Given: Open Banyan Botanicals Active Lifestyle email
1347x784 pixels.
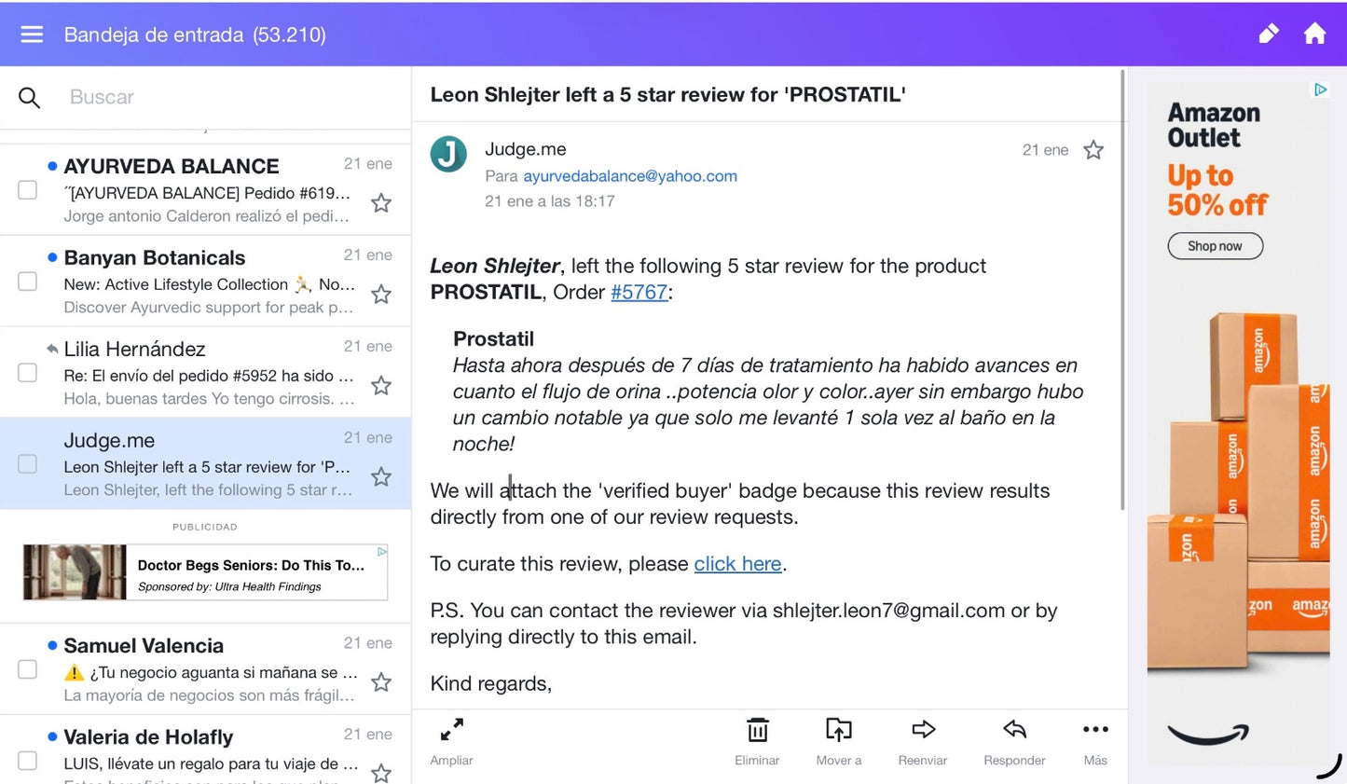Looking at the screenshot, I should point(205,282).
